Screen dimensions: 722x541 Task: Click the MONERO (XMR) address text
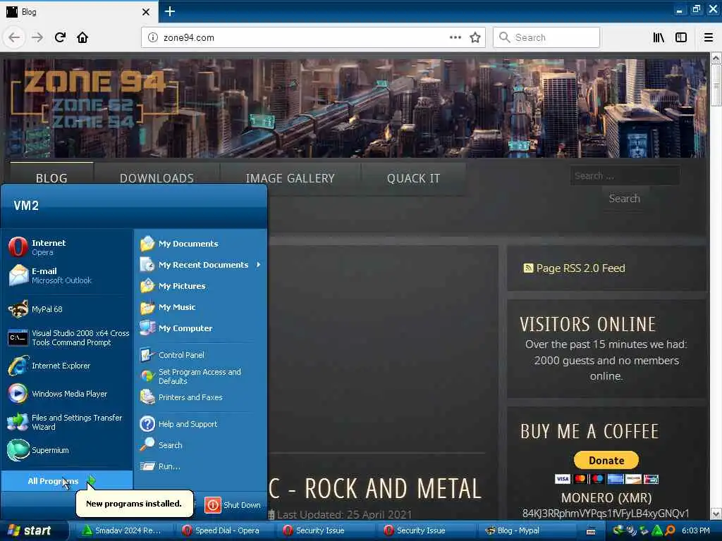606,514
